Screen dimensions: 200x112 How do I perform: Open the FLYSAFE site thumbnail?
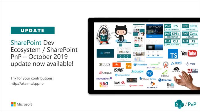(155, 41)
